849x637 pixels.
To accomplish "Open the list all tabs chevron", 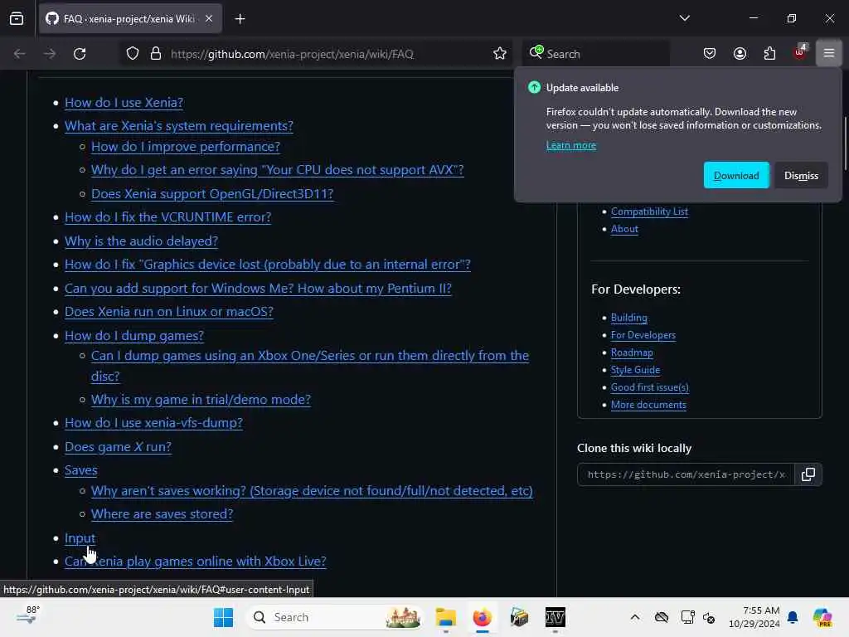I will [x=684, y=18].
